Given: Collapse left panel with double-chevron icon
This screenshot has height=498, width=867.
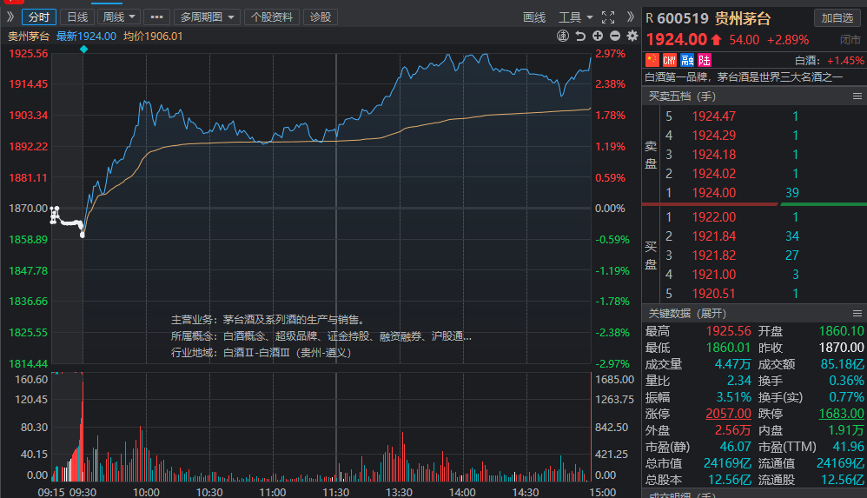Looking at the screenshot, I should click(10, 17).
